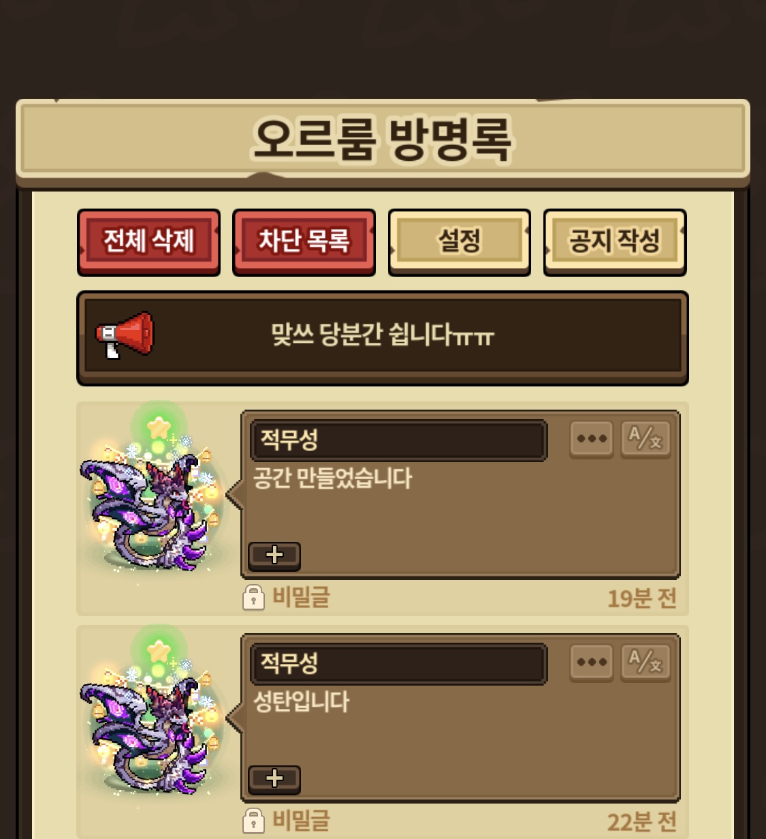Expand replies with plus on 성탄입니다 post

pyautogui.click(x=274, y=778)
